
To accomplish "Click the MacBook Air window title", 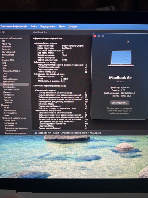I will point(40,32).
